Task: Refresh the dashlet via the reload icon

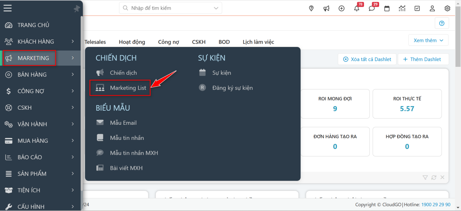Action: tap(434, 177)
